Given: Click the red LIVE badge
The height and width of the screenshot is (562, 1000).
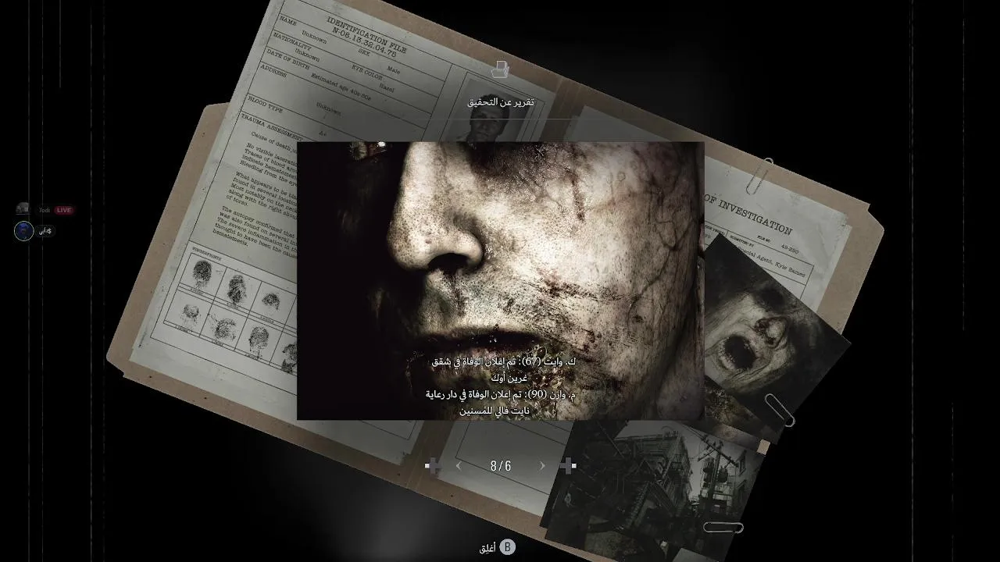Looking at the screenshot, I should click(x=64, y=210).
